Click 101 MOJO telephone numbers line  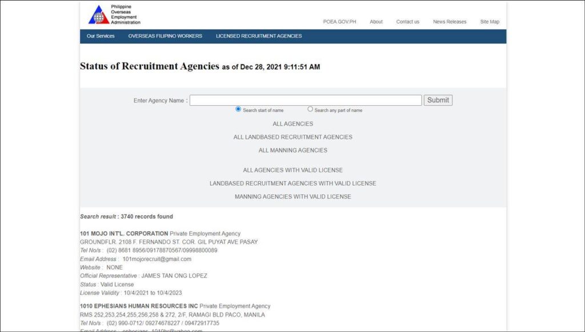(x=149, y=250)
